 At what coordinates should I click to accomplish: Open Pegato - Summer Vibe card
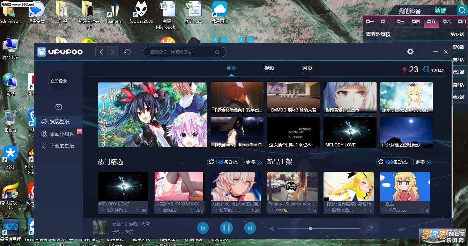292,193
